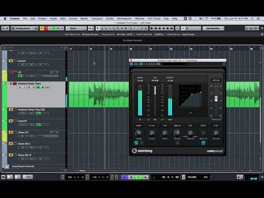
Task: Toggle the green Read automation button in the toolbar
Action: 54,29
